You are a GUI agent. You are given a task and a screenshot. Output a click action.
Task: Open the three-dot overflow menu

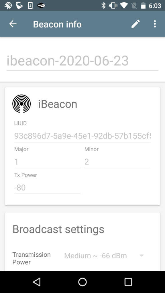155,24
